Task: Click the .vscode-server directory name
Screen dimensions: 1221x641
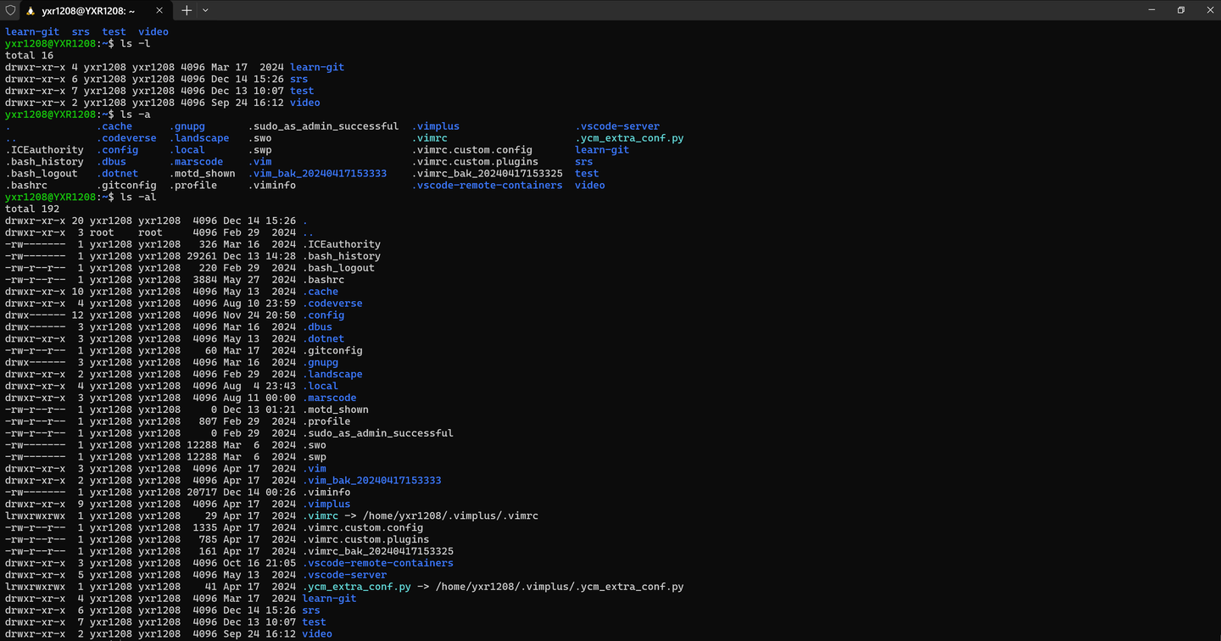Action: pos(345,574)
